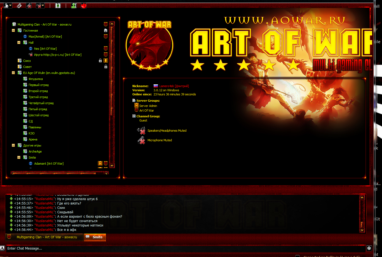Viewport: 382px width, 257px height.
Task: Click Server Admin badge beside Adamant
Action: [100, 163]
